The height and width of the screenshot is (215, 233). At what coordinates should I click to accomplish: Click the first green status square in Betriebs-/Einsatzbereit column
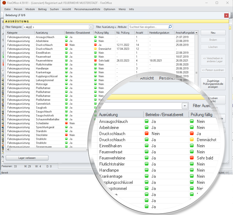66,37
